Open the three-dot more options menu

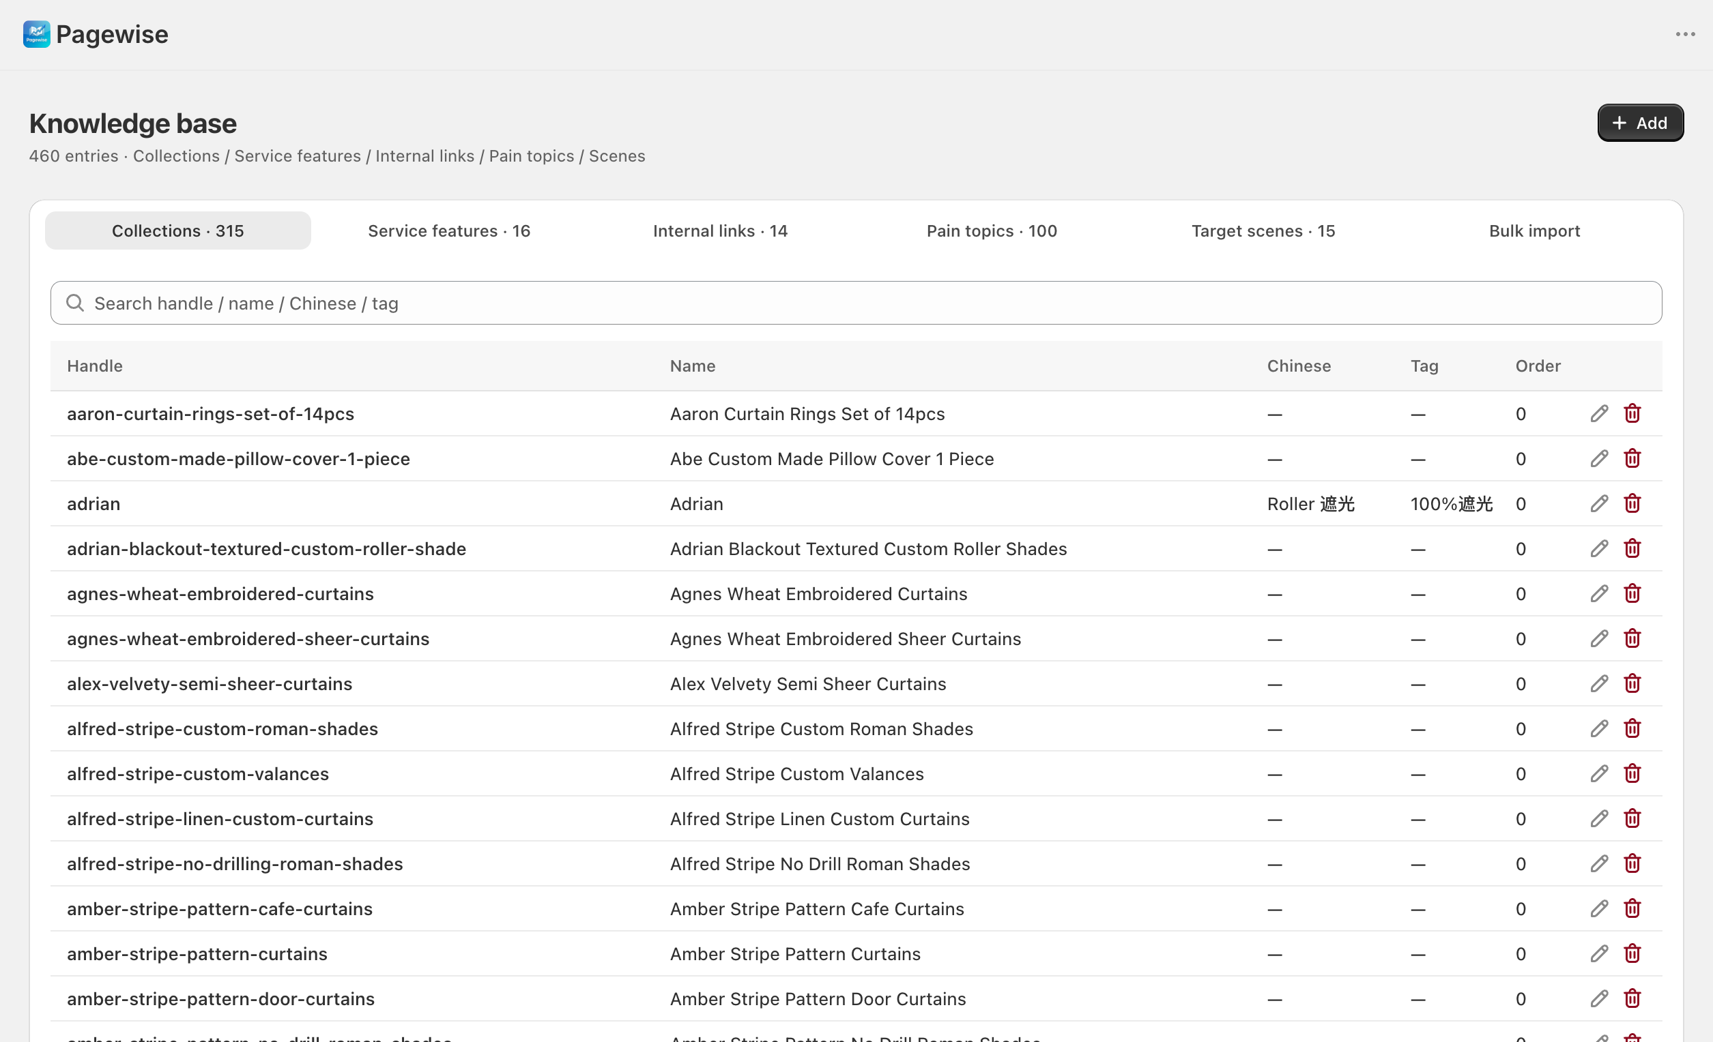[x=1685, y=34]
